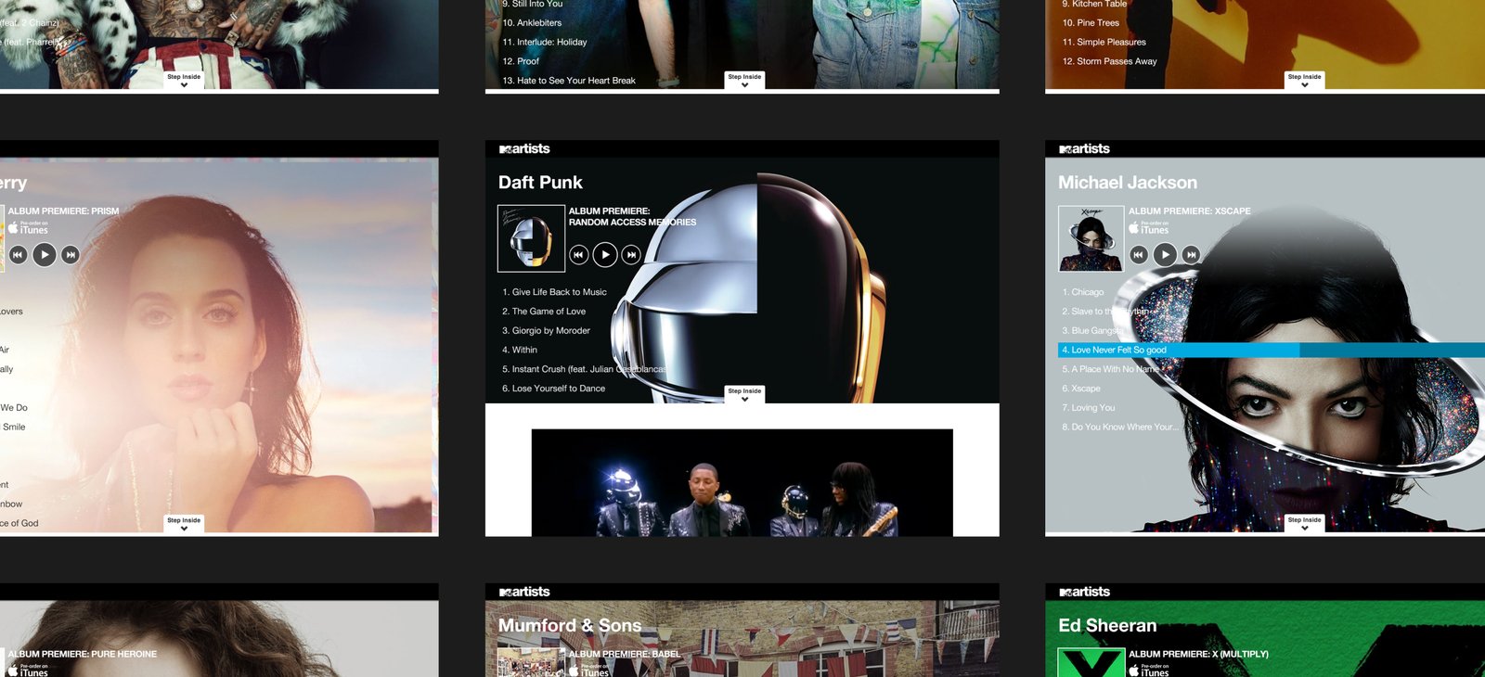Select track Giorgio by Moroder

point(546,331)
